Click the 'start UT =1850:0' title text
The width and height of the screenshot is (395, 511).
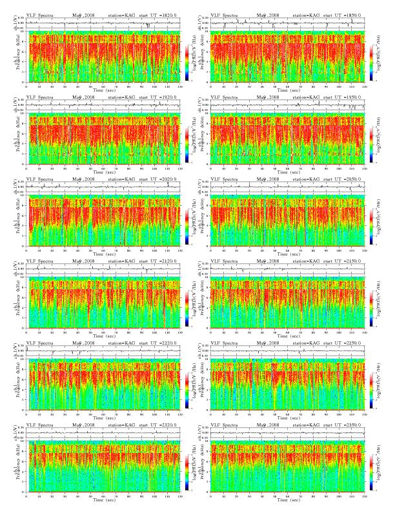tap(343, 15)
